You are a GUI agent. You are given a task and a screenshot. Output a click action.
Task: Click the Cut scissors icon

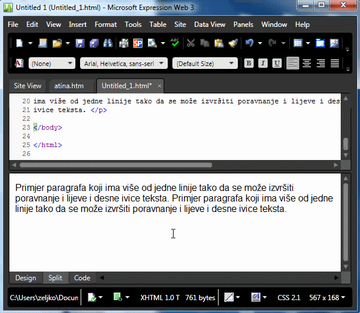pos(191,43)
